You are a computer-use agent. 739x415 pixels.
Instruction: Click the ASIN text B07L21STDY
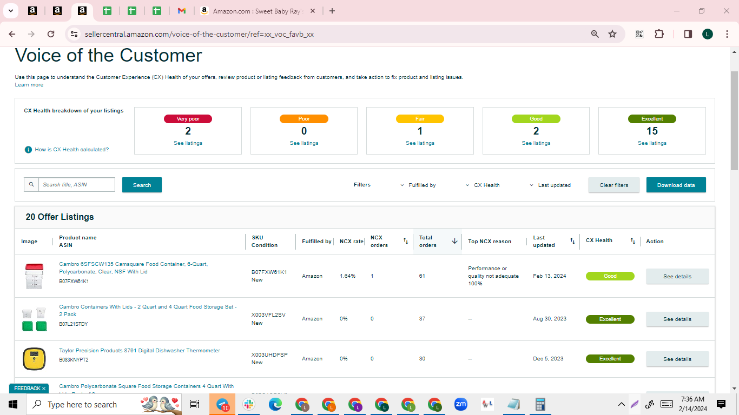(74, 324)
